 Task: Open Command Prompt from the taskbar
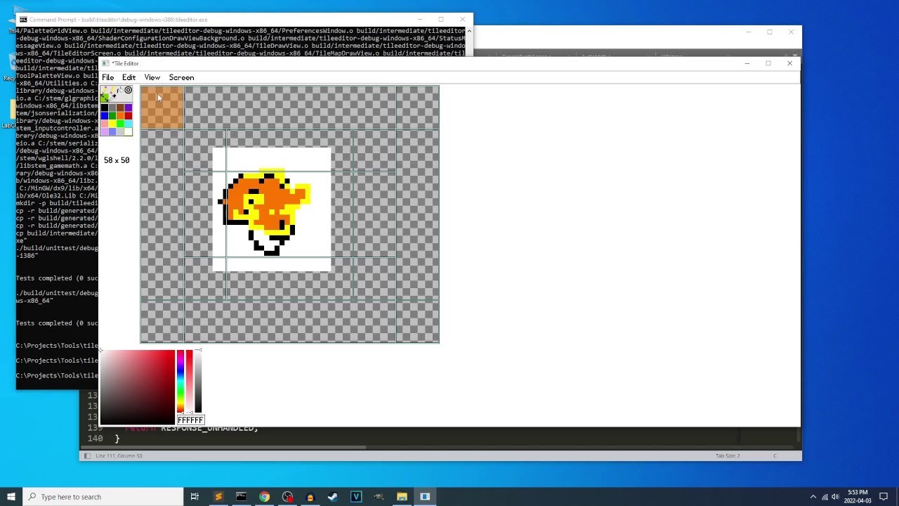[241, 497]
